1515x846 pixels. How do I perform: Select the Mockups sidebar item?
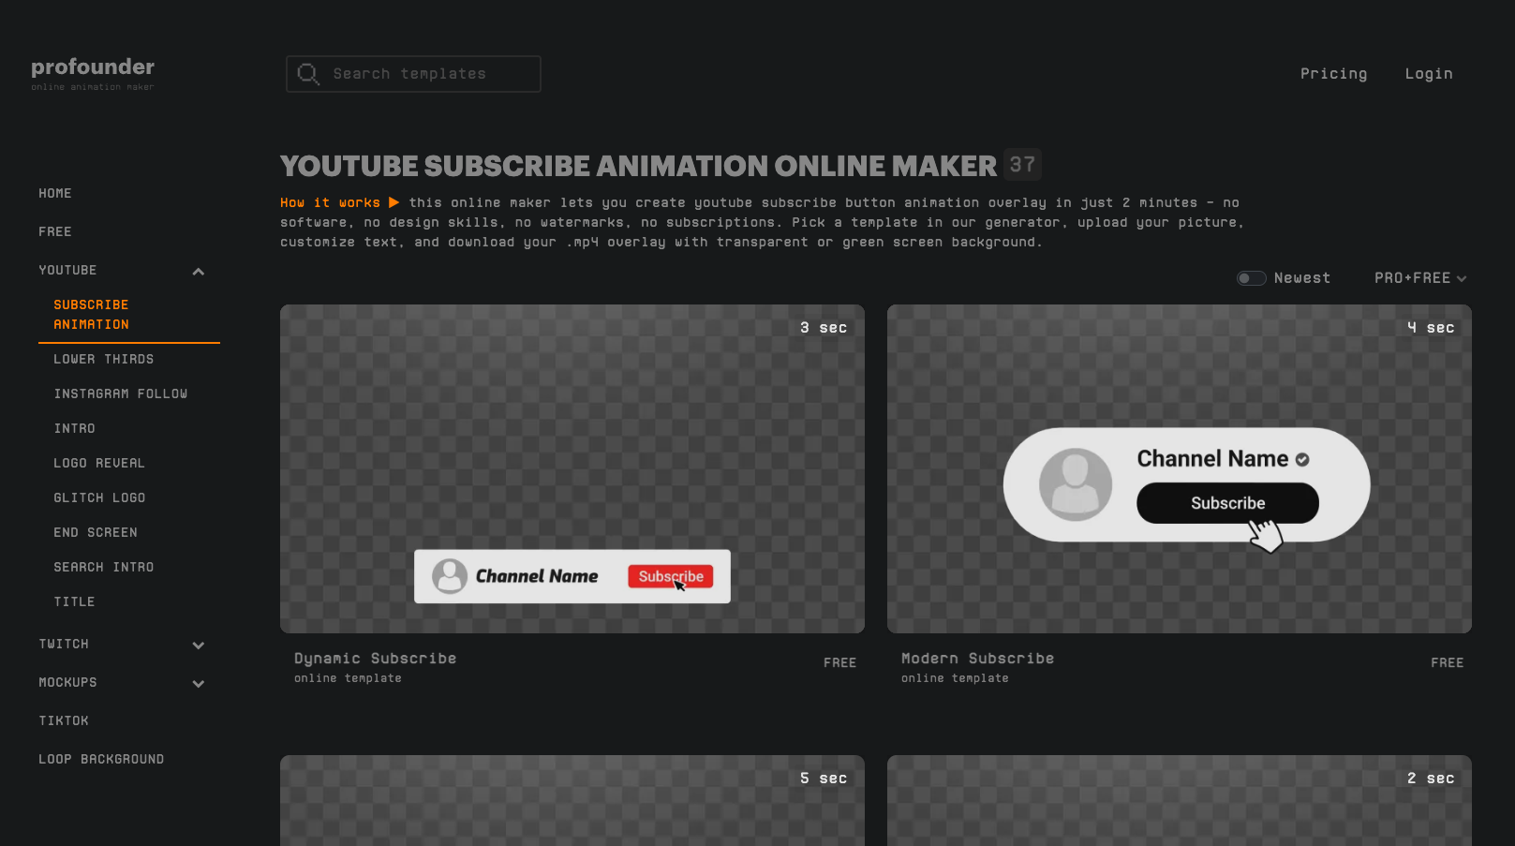point(67,682)
